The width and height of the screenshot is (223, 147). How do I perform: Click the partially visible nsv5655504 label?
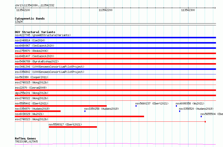[212, 114]
